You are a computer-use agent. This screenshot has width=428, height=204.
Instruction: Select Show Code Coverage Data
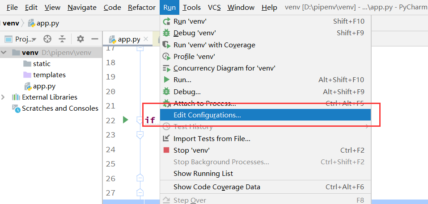pyautogui.click(x=216, y=187)
